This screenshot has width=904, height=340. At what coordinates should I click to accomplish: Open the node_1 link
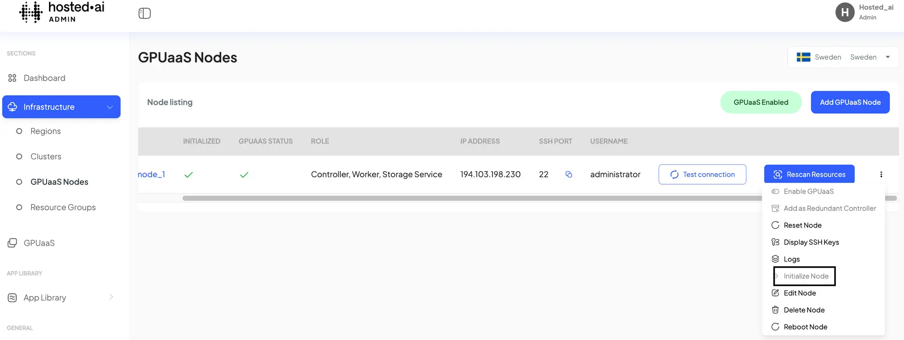click(151, 174)
